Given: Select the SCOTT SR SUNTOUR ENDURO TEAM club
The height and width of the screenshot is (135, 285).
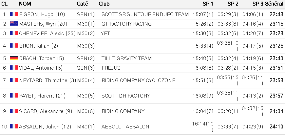Looking at the screenshot, I should (x=145, y=14).
